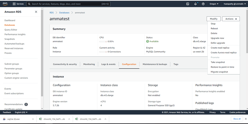This screenshot has height=124, width=248.
Task: Close the browser downloads bar
Action: pyautogui.click(x=246, y=119)
